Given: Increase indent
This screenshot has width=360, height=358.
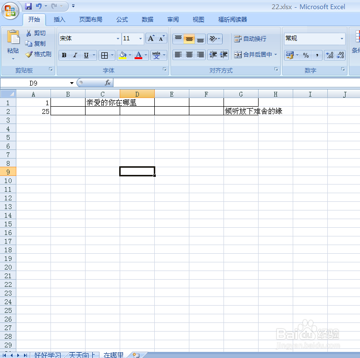Looking at the screenshot, I should point(223,55).
